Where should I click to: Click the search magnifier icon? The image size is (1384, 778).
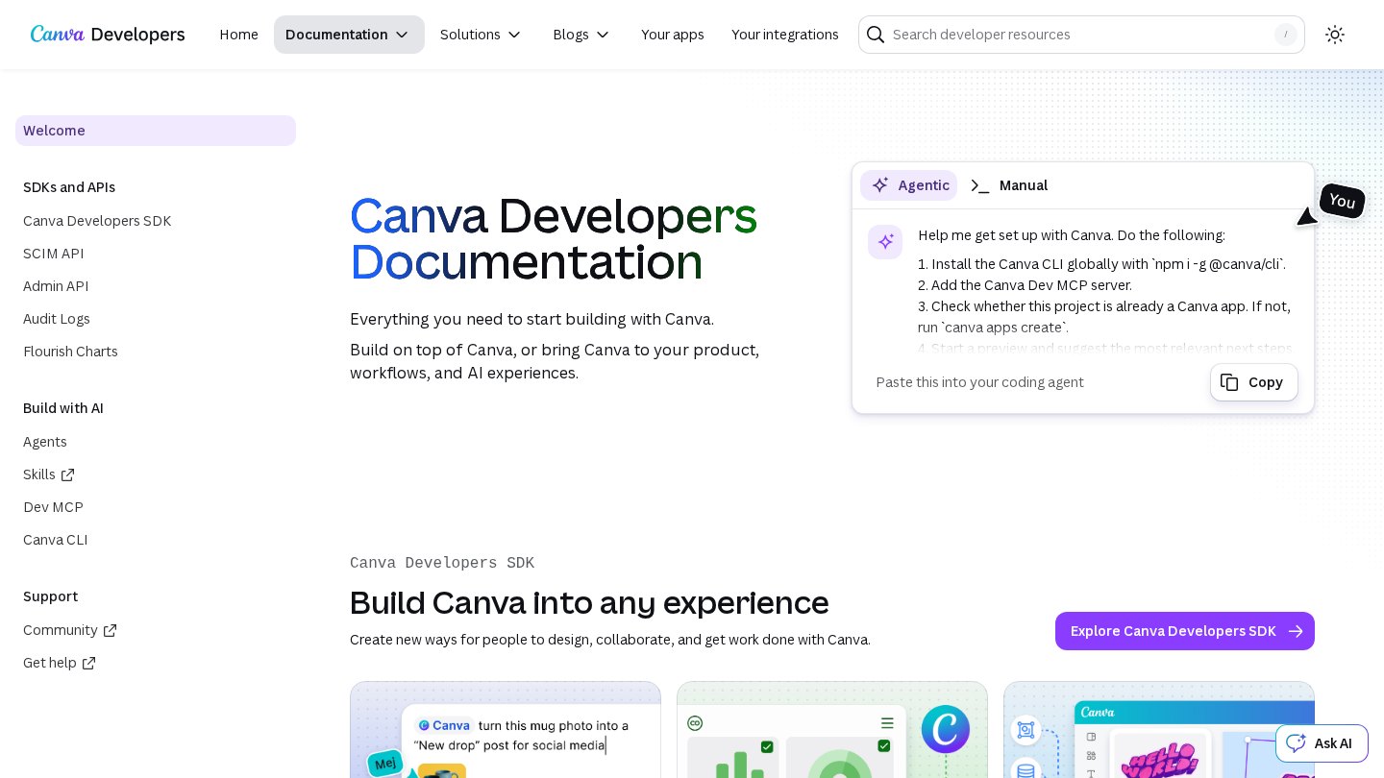(876, 35)
